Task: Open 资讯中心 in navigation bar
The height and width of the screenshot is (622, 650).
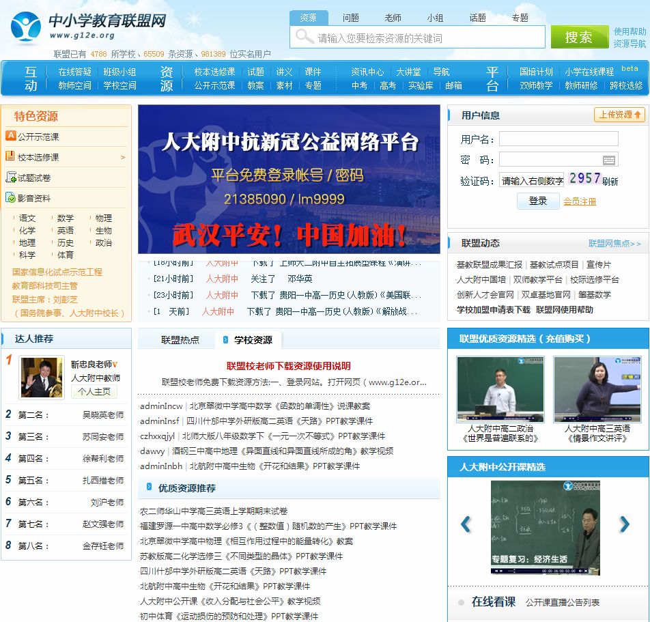Action: [367, 72]
